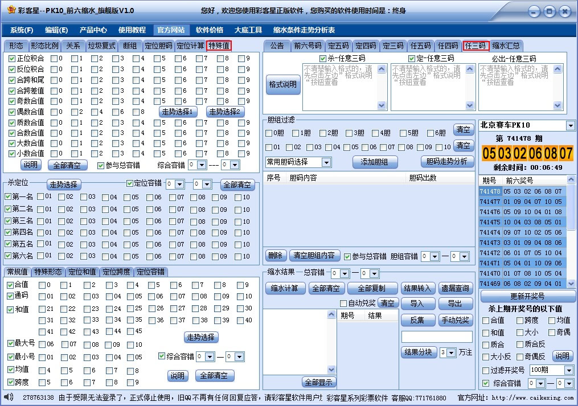Open the 系统(F) menu

click(x=22, y=30)
